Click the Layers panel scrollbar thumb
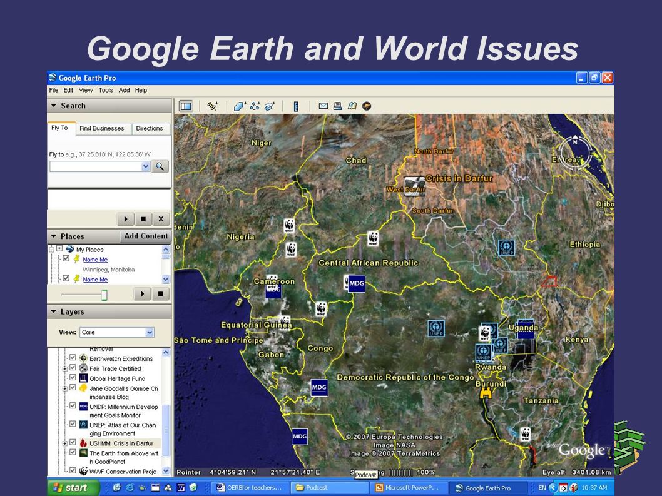The width and height of the screenshot is (662, 496). click(166, 430)
